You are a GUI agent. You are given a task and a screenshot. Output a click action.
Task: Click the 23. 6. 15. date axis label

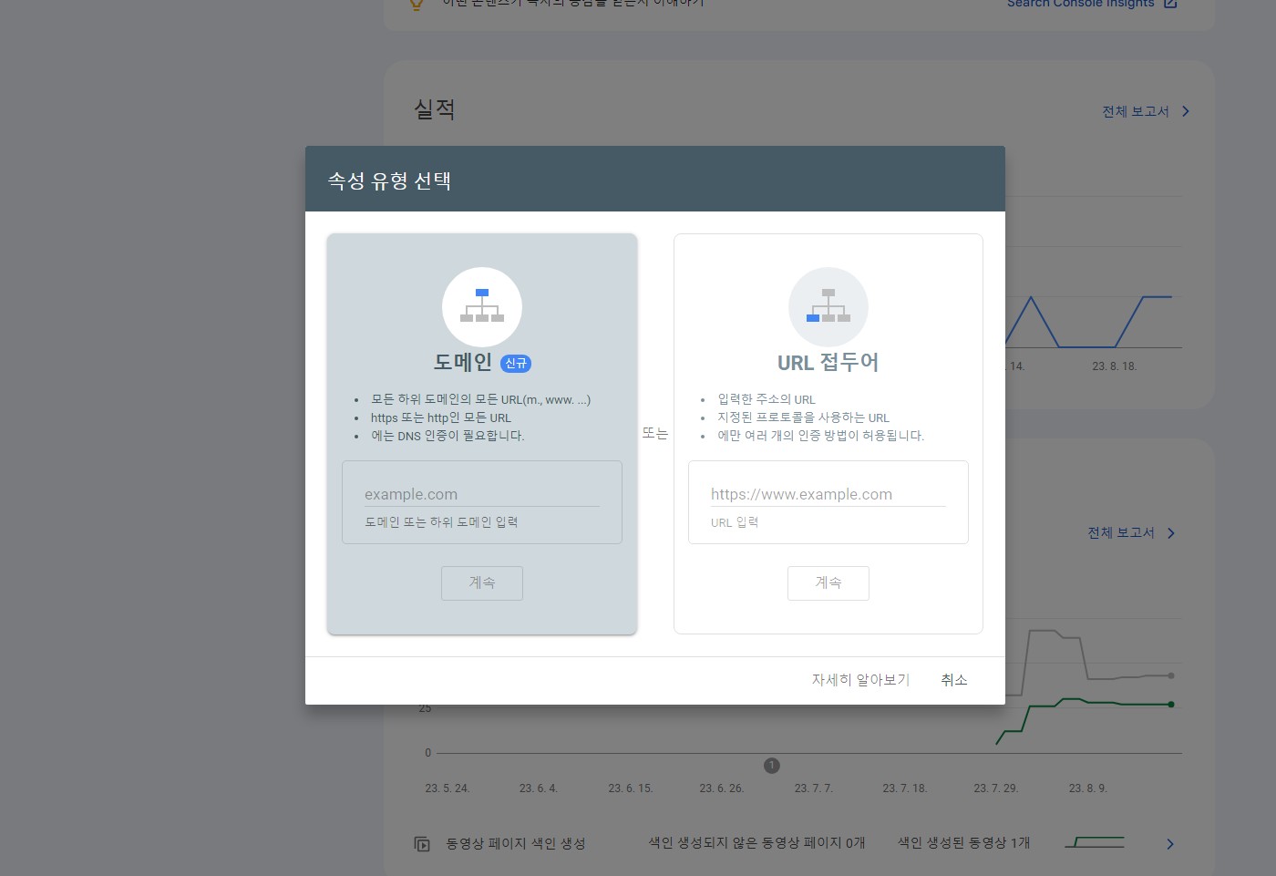[x=631, y=788]
